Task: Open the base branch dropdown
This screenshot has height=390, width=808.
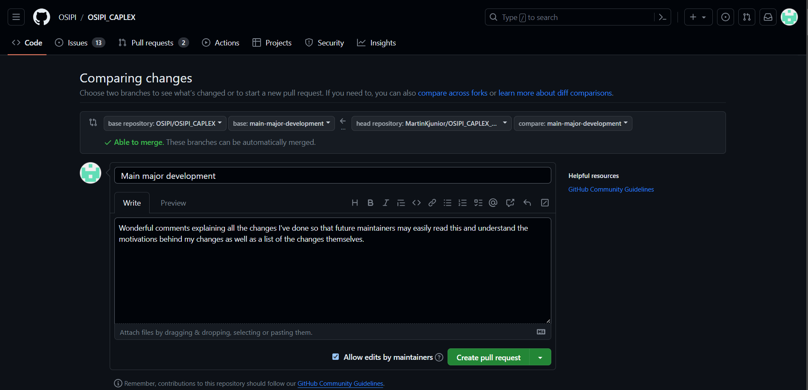Action: (x=281, y=123)
